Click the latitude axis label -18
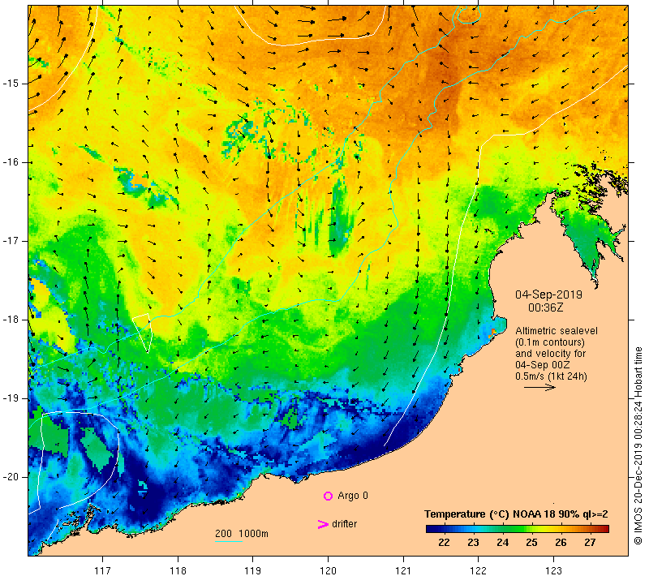 point(11,320)
